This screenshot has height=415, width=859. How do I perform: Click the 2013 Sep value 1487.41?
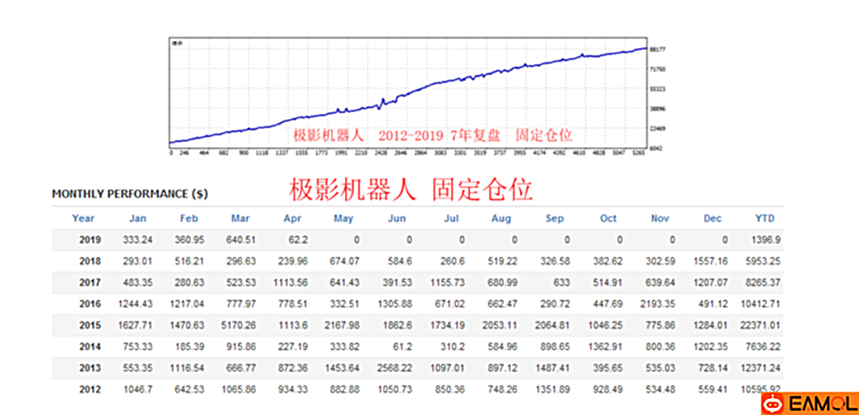(552, 368)
